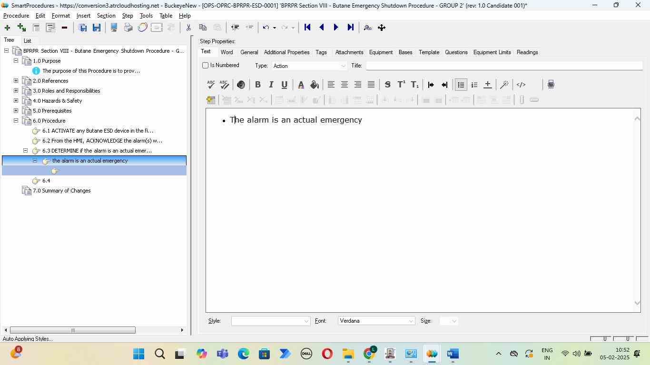
Task: Open the Procedure menu
Action: click(16, 16)
